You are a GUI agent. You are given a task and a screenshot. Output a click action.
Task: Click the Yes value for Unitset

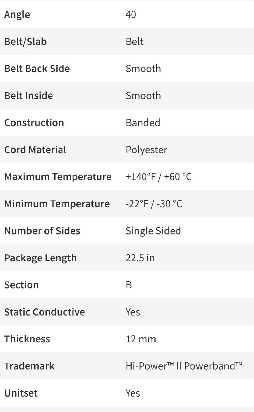point(133,393)
